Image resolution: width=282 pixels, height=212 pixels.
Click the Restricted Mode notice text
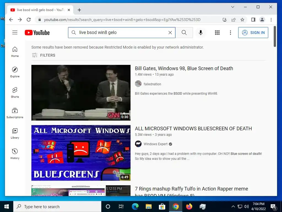[117, 47]
